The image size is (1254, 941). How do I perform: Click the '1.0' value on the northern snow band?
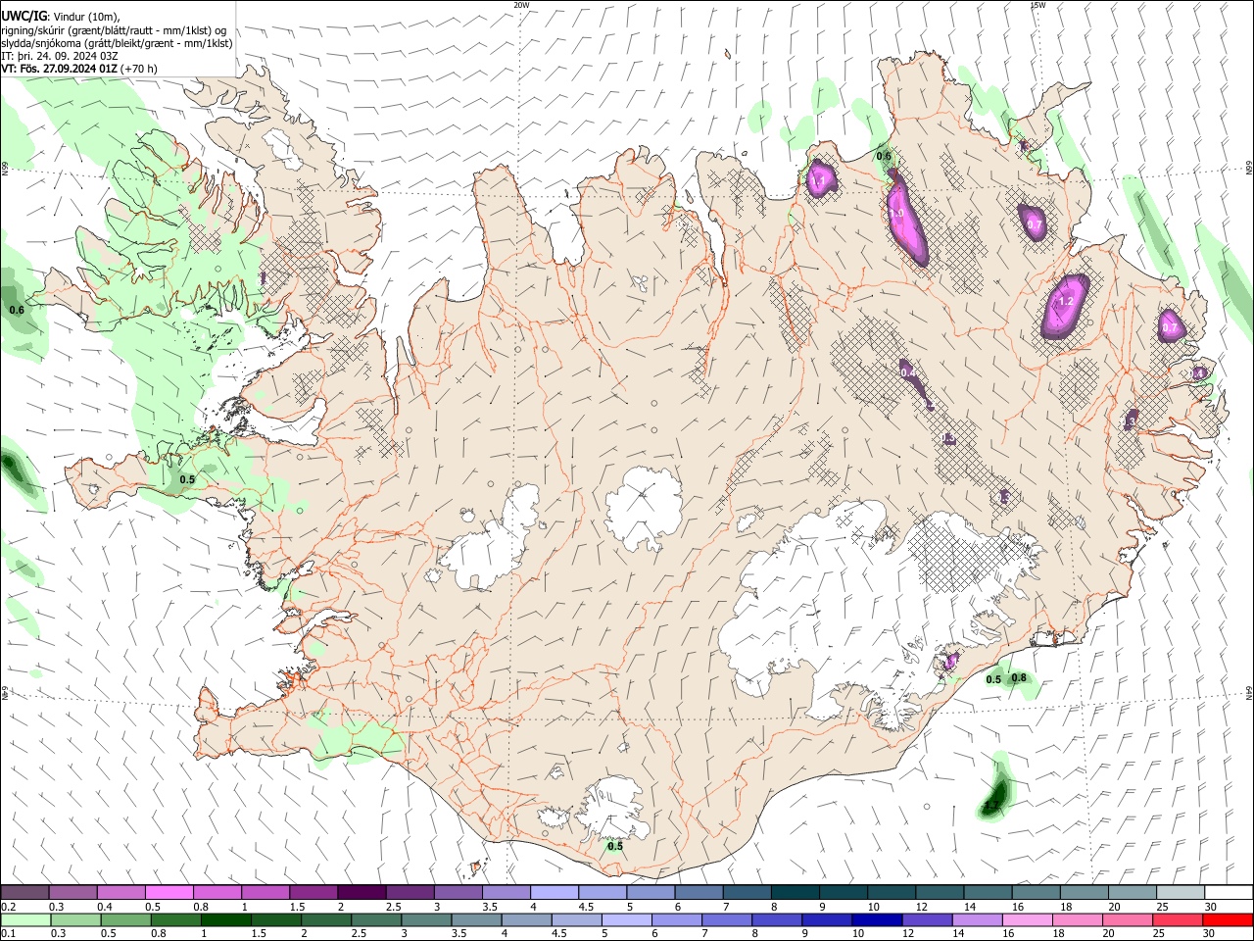coord(895,213)
